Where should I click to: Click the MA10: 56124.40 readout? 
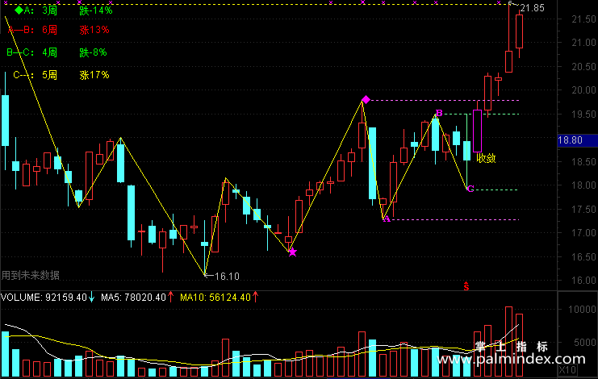click(x=215, y=297)
